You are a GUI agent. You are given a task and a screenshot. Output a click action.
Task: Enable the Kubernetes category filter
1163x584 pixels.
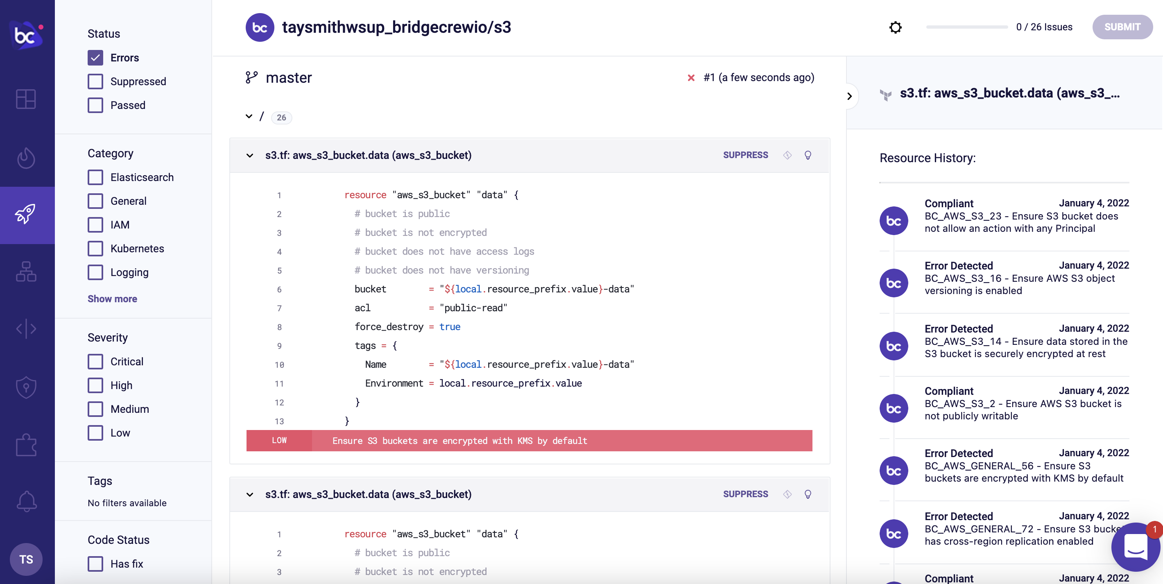[95, 249]
